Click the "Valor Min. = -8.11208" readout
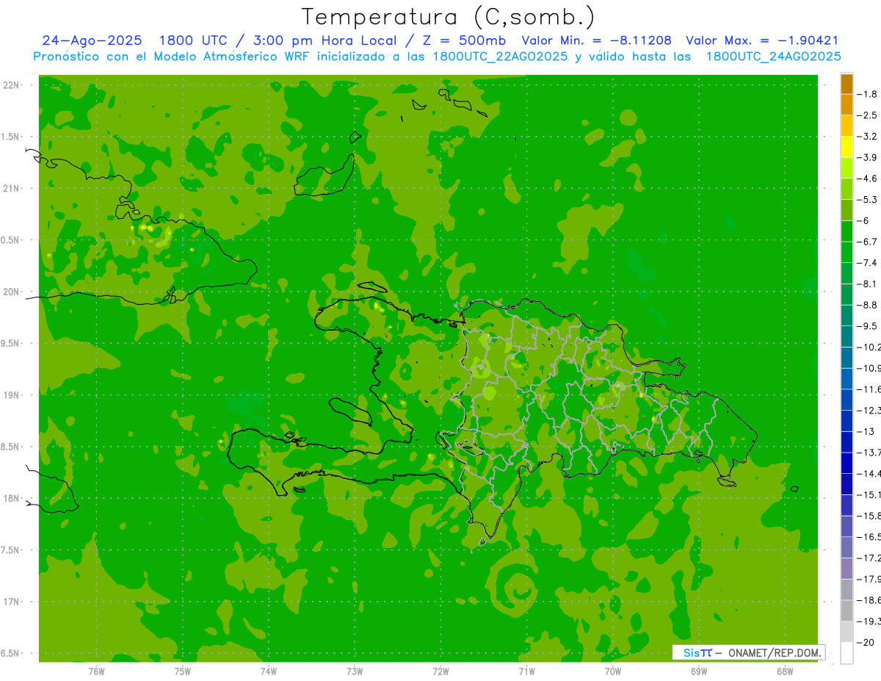The height and width of the screenshot is (681, 881). tap(596, 41)
